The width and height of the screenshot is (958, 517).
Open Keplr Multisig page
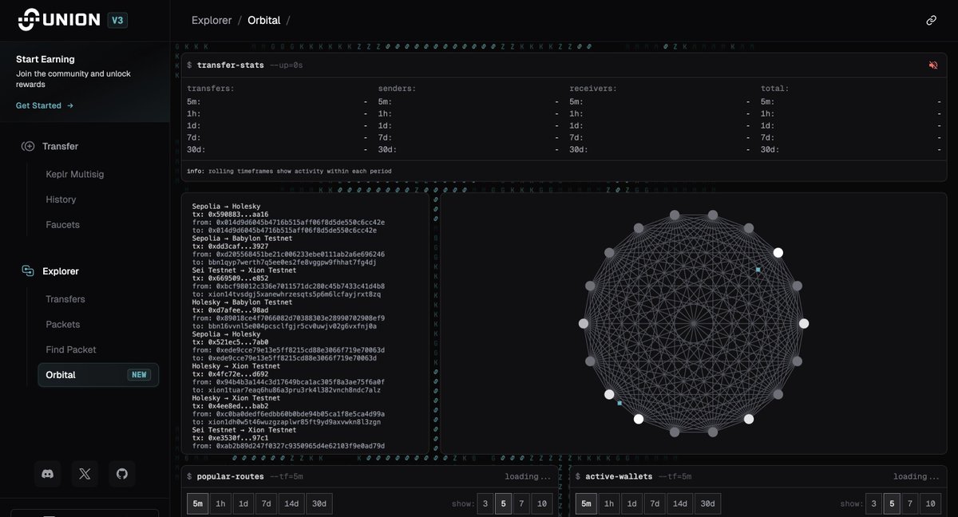(x=75, y=174)
